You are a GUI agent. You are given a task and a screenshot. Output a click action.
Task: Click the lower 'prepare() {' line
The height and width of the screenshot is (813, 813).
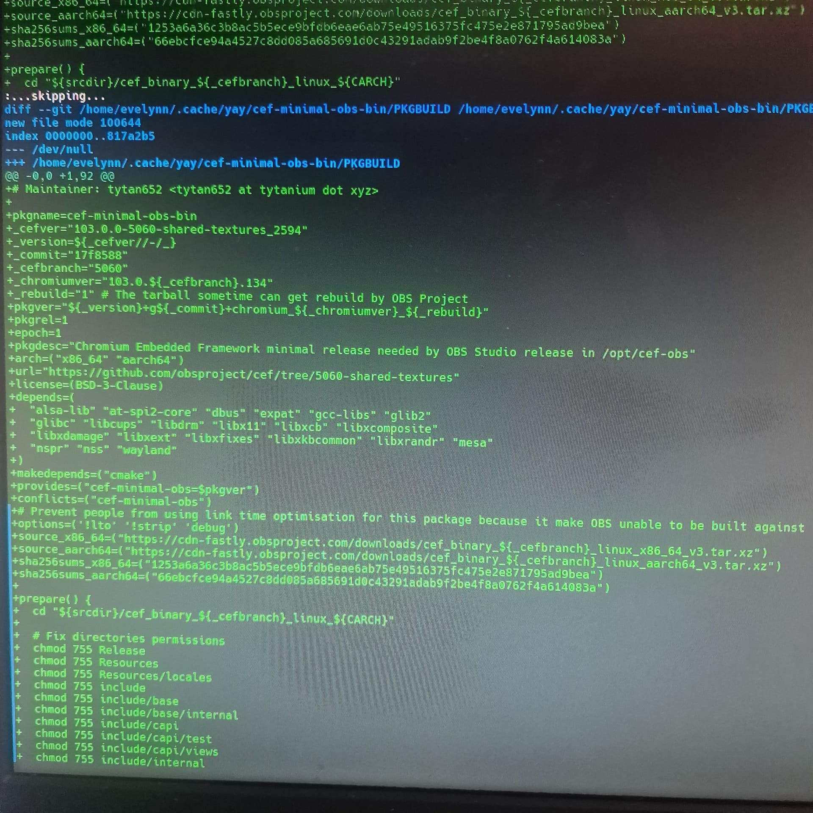pos(52,599)
